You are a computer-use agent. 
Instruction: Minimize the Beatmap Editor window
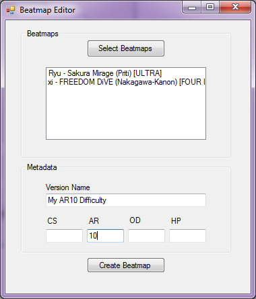coord(191,7)
